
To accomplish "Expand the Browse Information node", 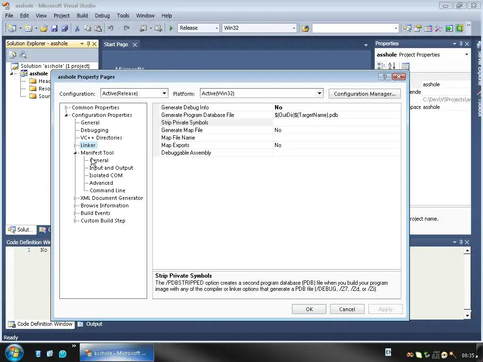I will pyautogui.click(x=75, y=206).
